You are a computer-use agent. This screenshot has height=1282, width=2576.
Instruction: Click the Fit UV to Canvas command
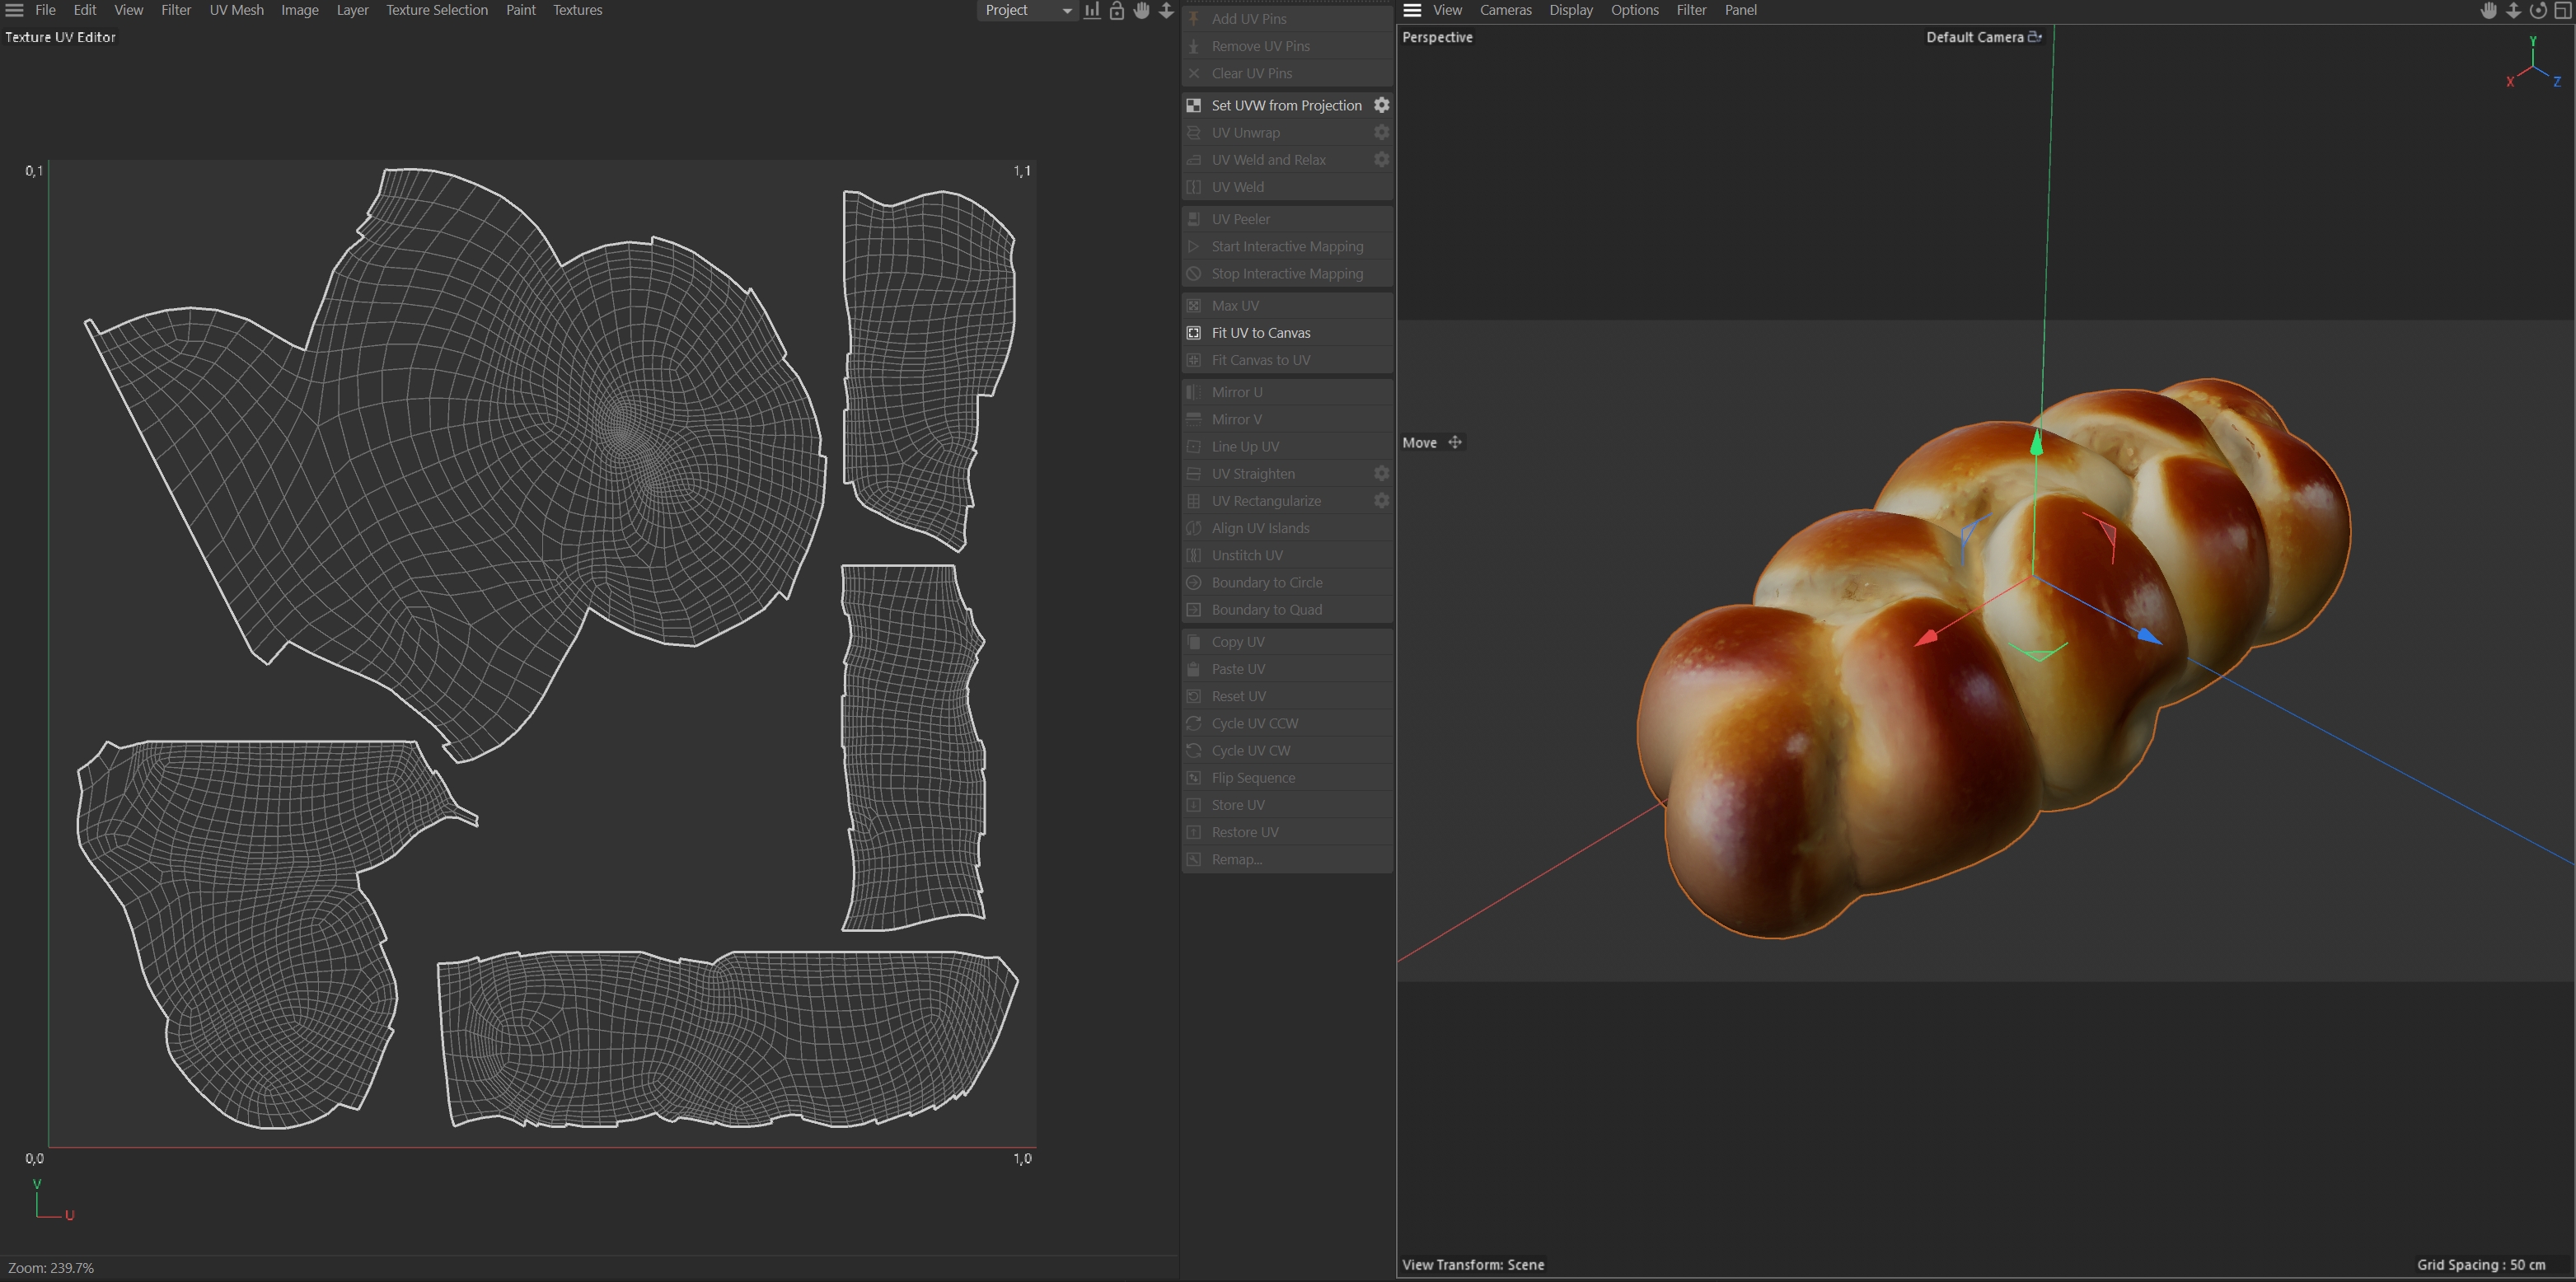pyautogui.click(x=1260, y=333)
